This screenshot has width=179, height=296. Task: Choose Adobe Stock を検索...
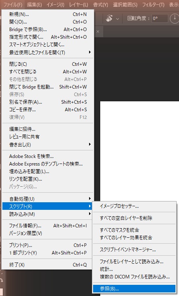[x=48, y=156]
